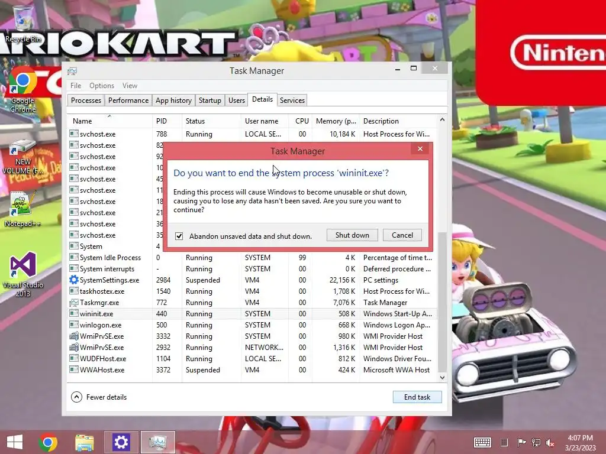Switch to the Performance tab
Image resolution: width=606 pixels, height=454 pixels.
[x=128, y=100]
